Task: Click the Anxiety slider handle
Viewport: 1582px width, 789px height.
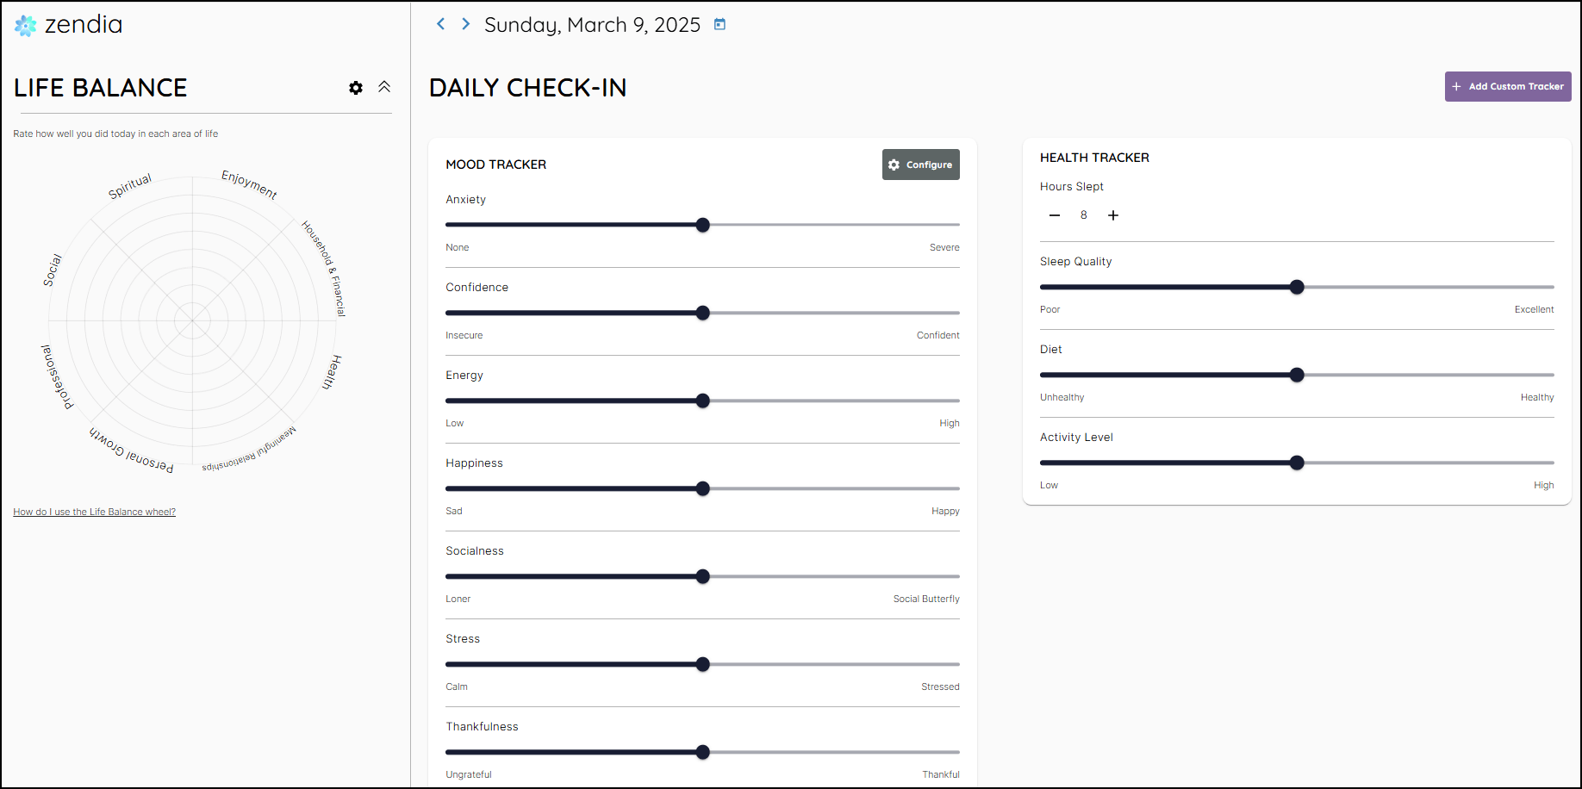Action: [x=703, y=225]
